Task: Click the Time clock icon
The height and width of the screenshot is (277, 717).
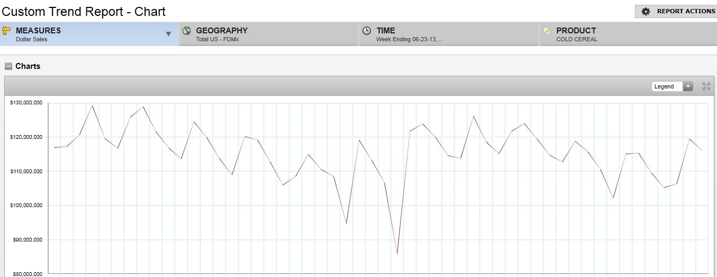Action: click(x=367, y=31)
